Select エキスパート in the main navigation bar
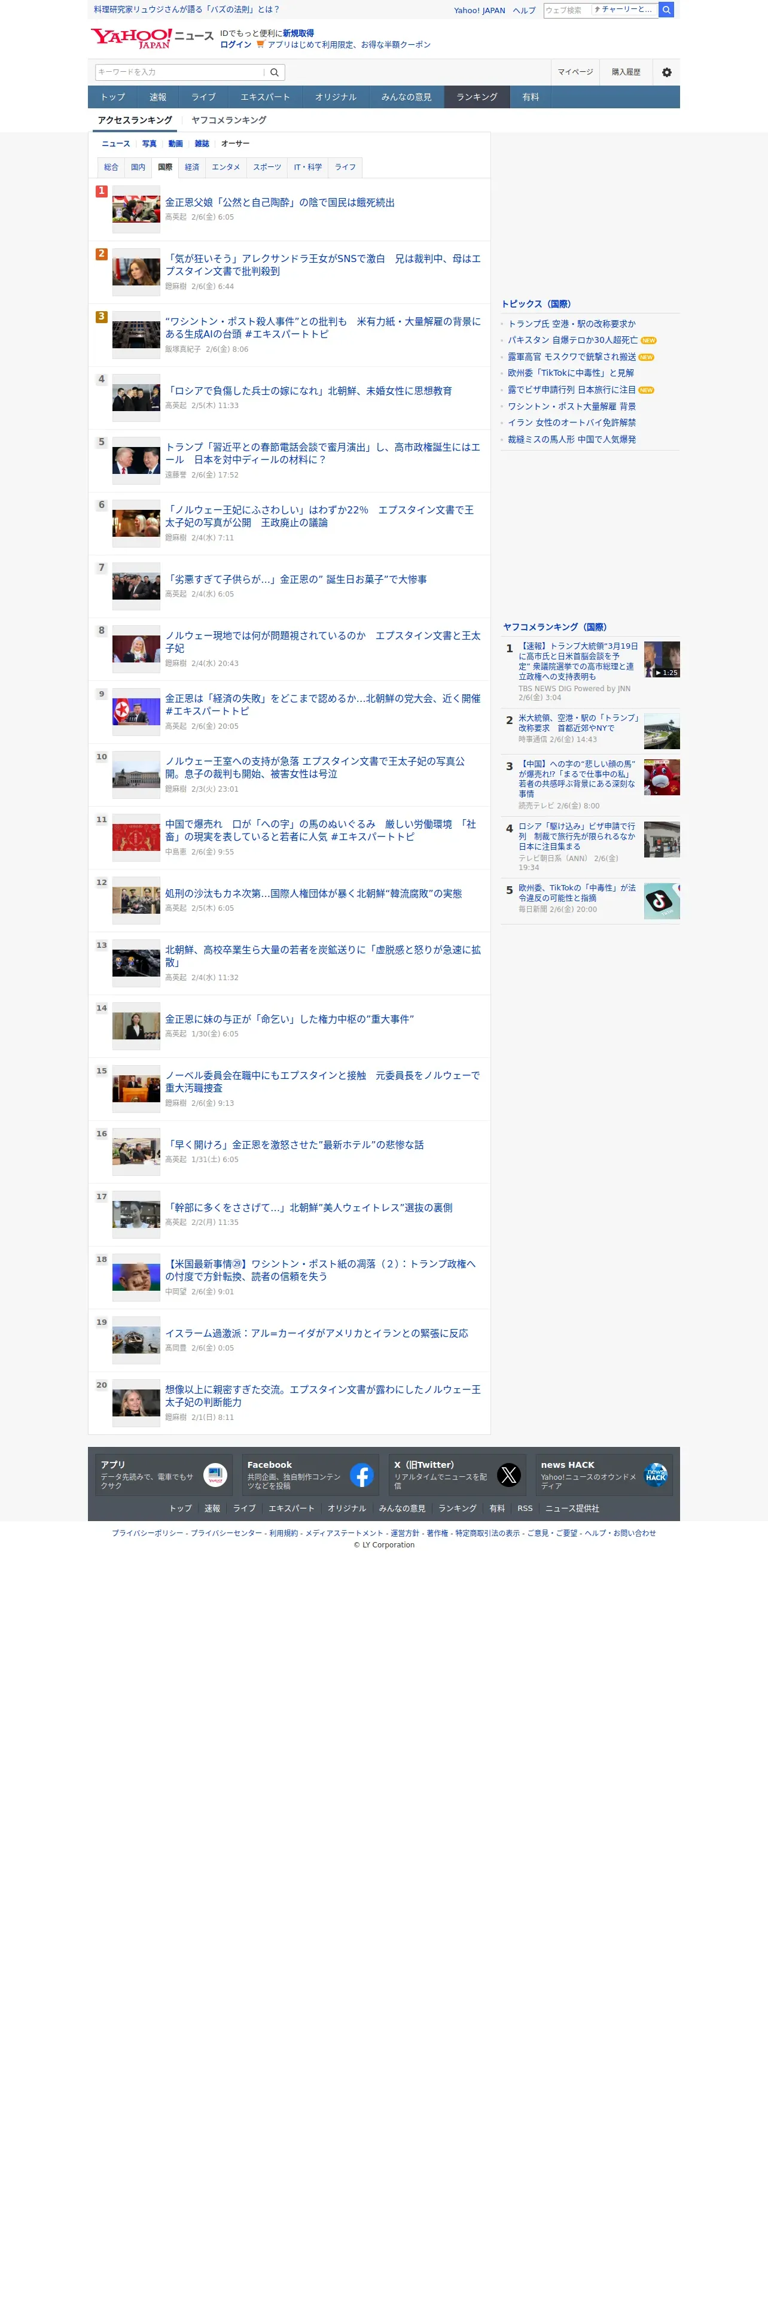Image resolution: width=768 pixels, height=2305 pixels. click(x=264, y=96)
